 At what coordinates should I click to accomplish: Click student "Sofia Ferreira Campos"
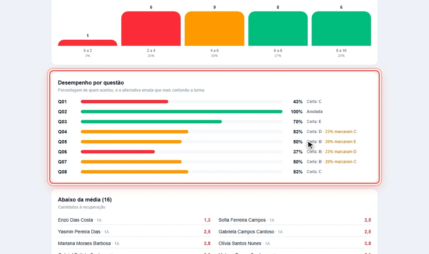pyautogui.click(x=242, y=220)
